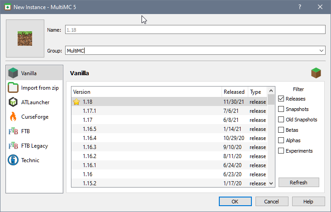Viewport: 331px width, 212px height.
Task: Click the question mark help icon in title bar
Action: pos(300,7)
